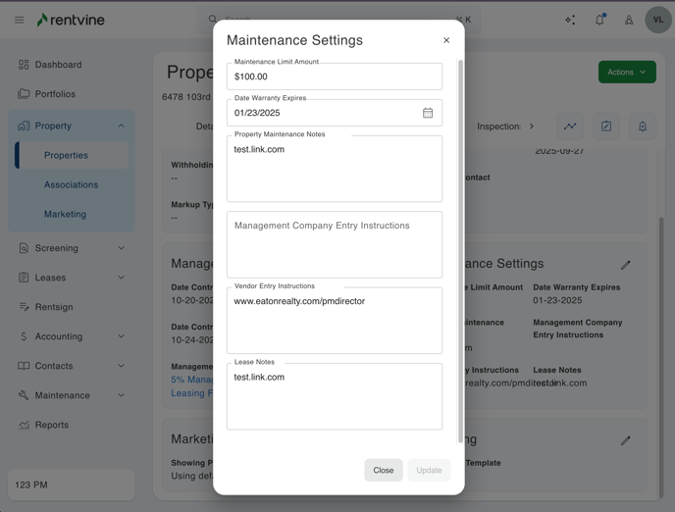The image size is (675, 512).
Task: Click the Close button in the dialog
Action: pos(383,470)
